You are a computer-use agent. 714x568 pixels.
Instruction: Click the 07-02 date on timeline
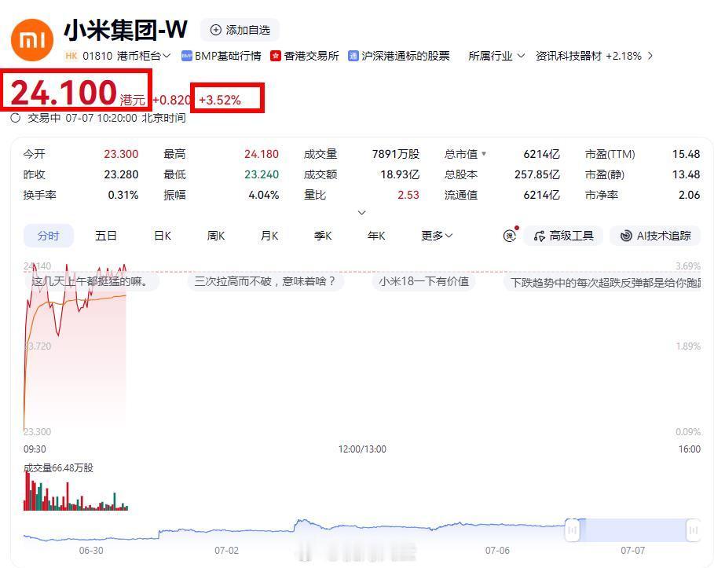[227, 550]
